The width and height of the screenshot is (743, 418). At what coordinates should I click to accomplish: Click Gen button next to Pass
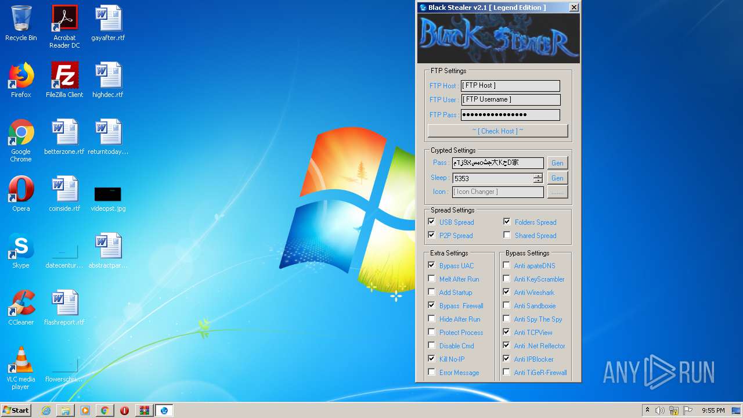[x=557, y=163]
